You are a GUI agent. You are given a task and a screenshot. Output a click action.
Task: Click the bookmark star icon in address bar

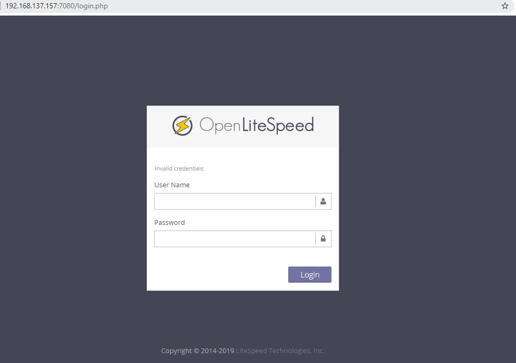[x=505, y=6]
